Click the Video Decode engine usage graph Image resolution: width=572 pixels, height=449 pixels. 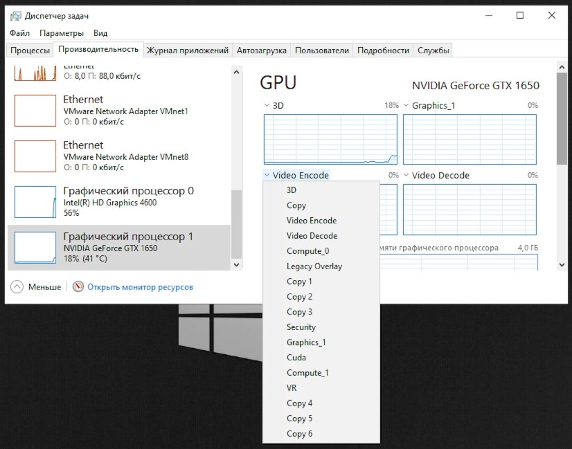coord(470,210)
